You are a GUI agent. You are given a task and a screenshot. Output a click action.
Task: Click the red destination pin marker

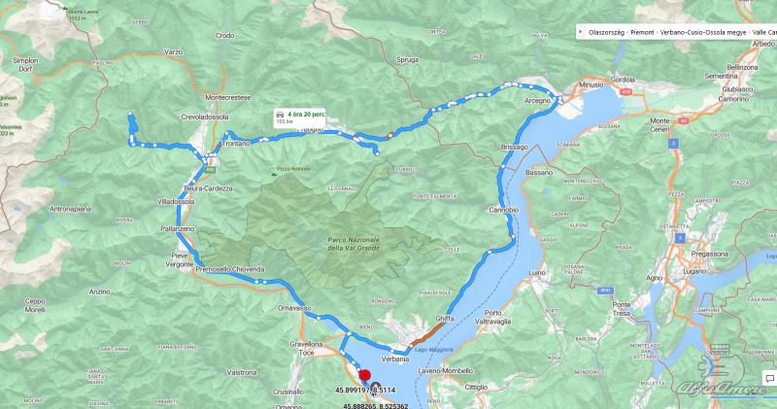tap(365, 375)
